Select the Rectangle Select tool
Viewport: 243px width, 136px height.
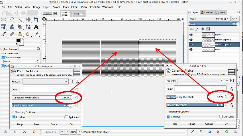4,20
